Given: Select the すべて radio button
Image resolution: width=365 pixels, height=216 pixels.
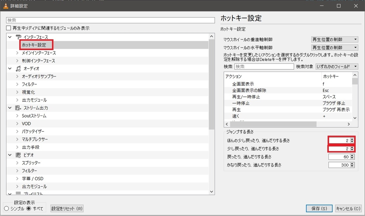Looking at the screenshot, I should [29, 208].
